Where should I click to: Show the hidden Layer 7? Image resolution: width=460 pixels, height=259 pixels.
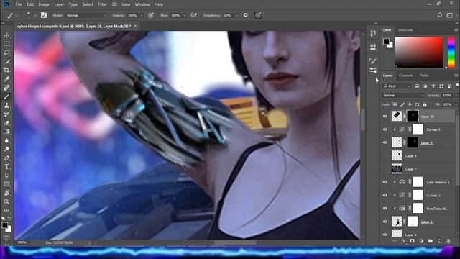(x=385, y=169)
